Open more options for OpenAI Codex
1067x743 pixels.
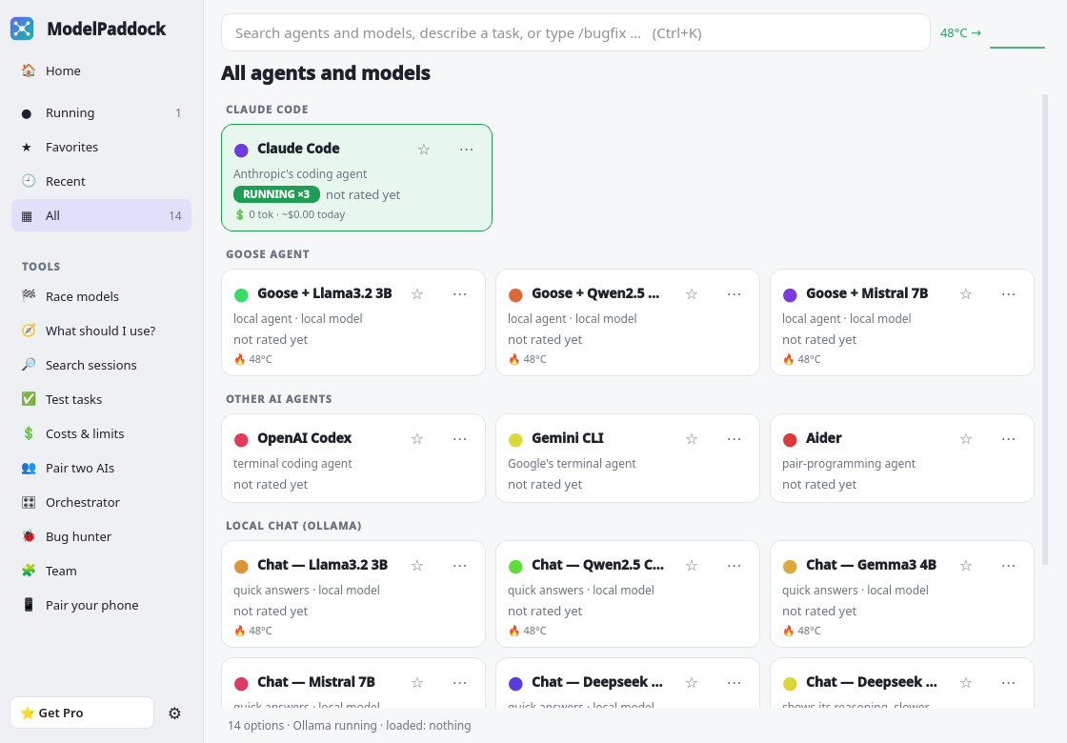[460, 439]
